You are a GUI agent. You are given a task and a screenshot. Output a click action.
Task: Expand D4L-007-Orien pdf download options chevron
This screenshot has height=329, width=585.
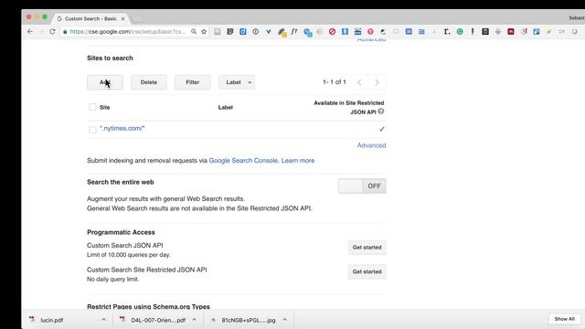(195, 320)
